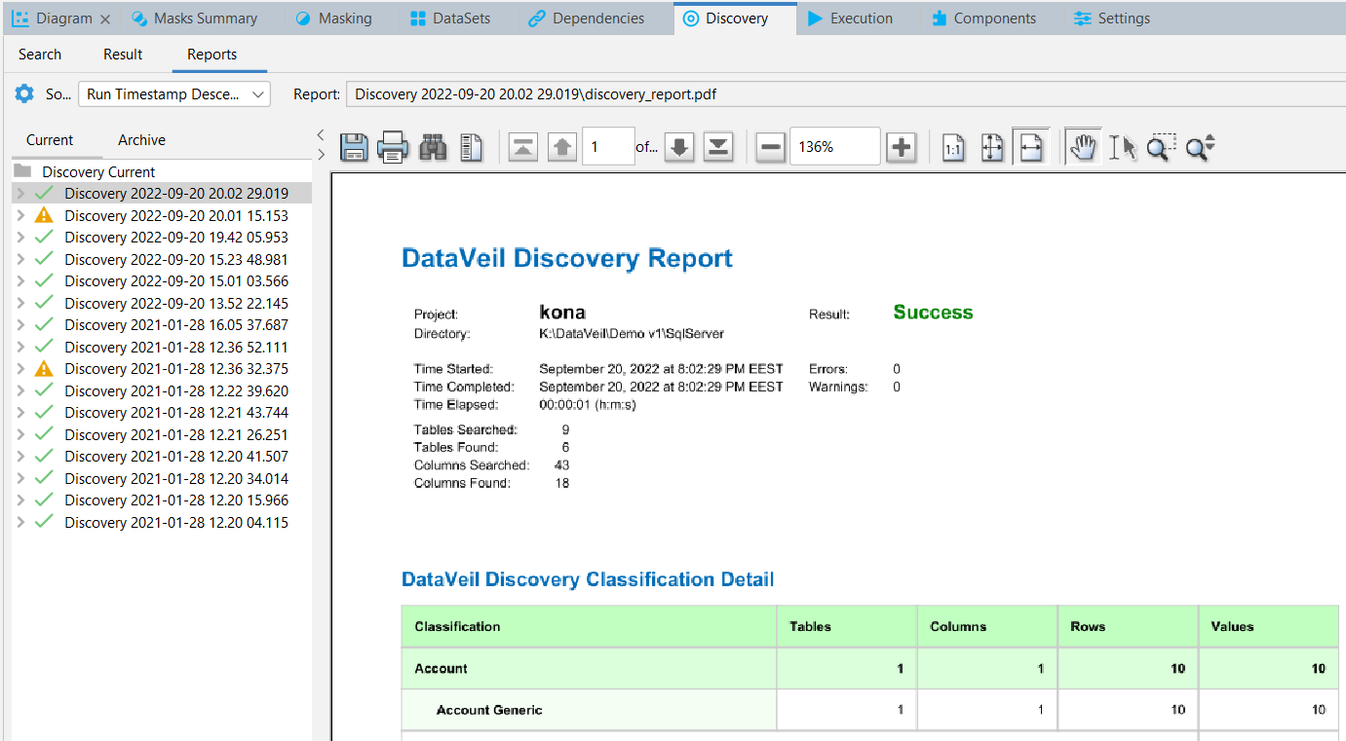
Task: Select report Discovery 2021-01-28 12.20 04.115
Action: coord(176,522)
